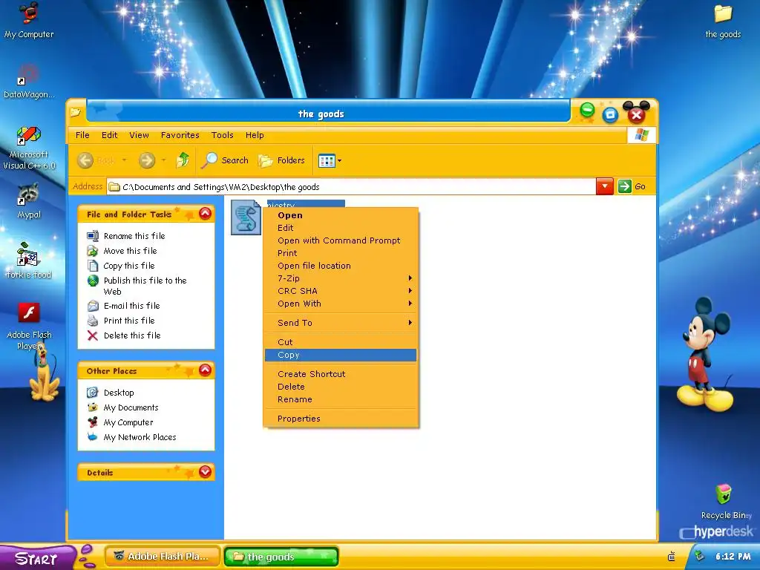Click inside the Address path field
760x570 pixels.
[x=351, y=186]
